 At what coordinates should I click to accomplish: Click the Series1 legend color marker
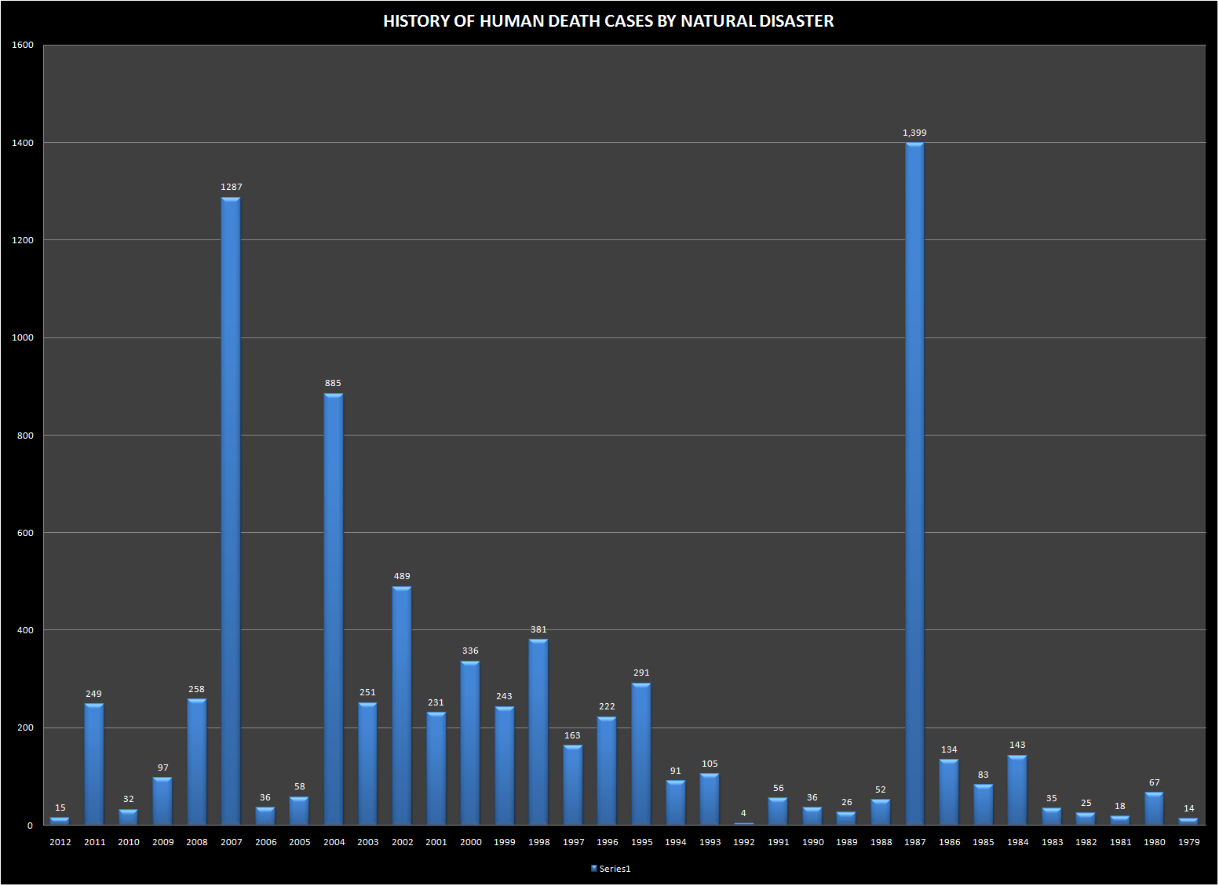(594, 868)
